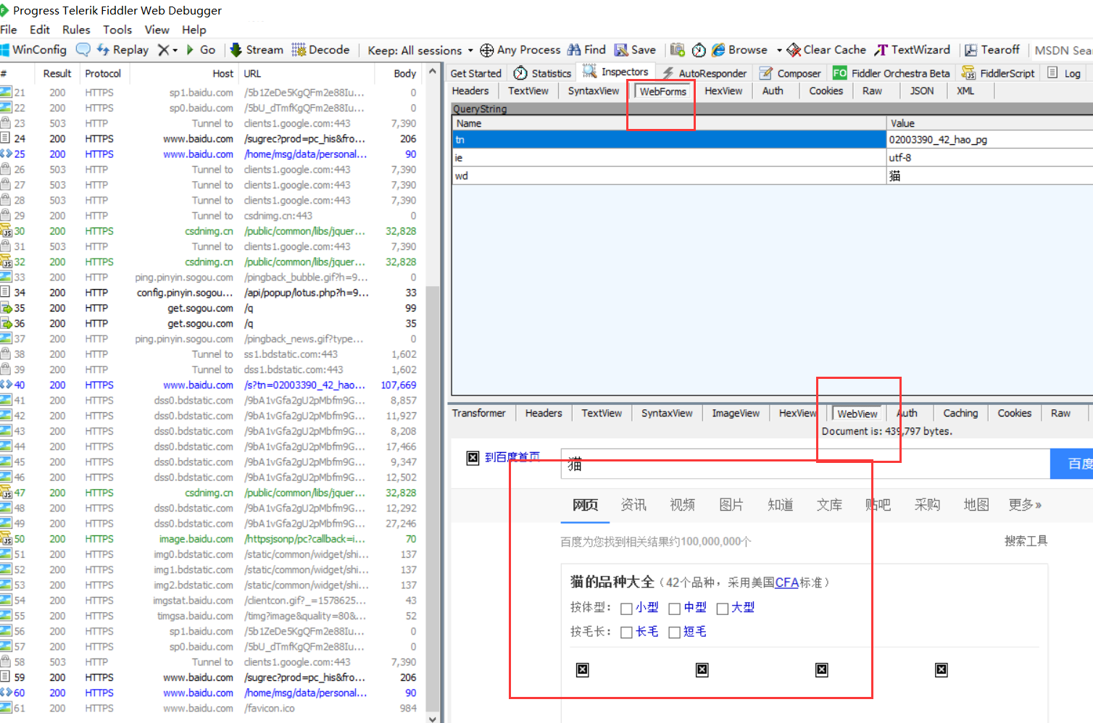Sort sessions by Body column header
Screen dimensions: 1093x723
(x=405, y=74)
